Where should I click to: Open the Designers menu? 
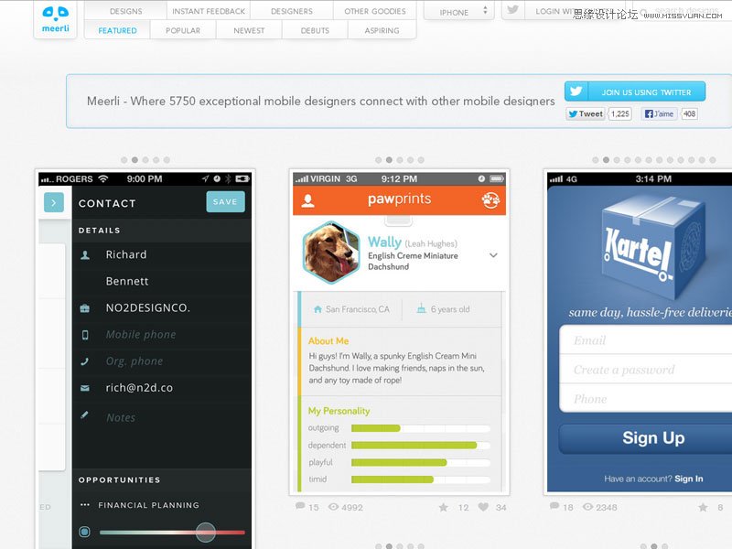coord(292,11)
